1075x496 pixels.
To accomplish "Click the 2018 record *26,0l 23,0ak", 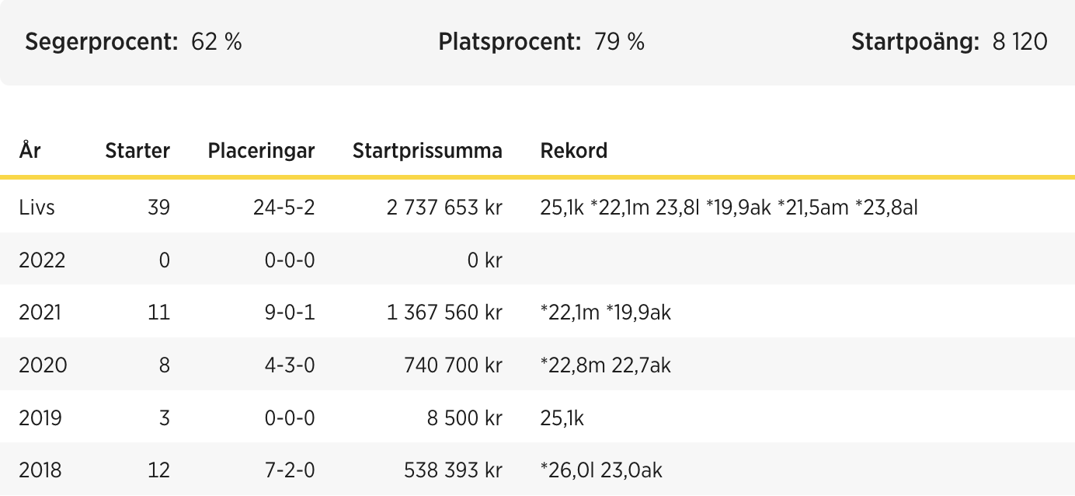I will tap(601, 470).
